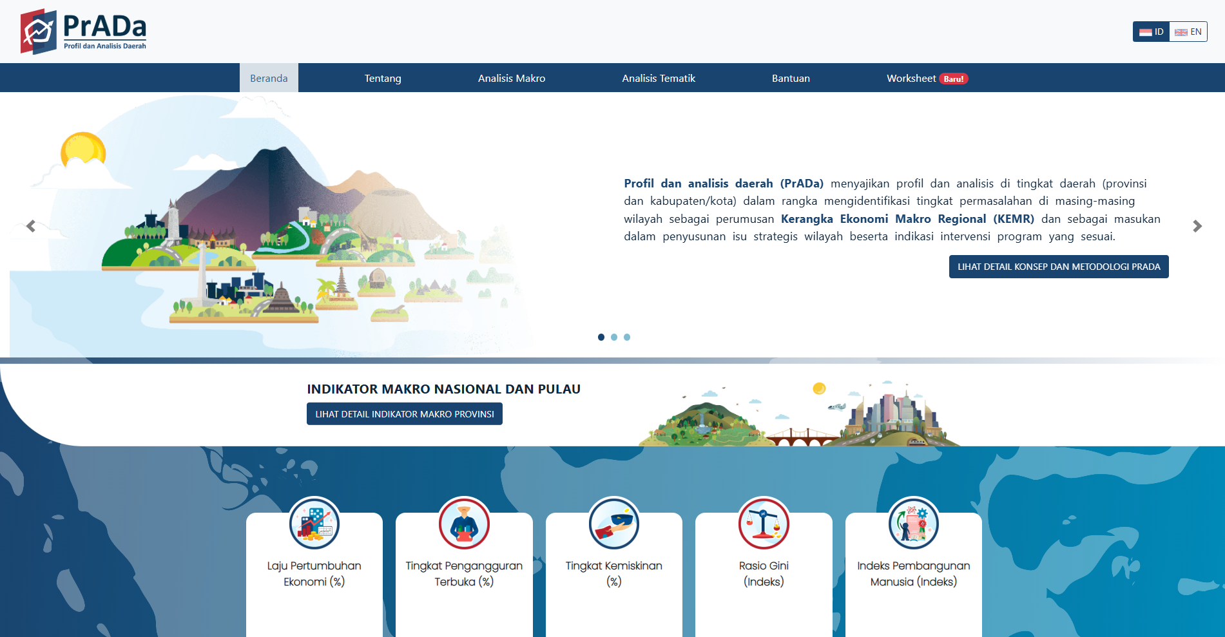This screenshot has height=637, width=1225.
Task: Open the Bantuan menu item
Action: (x=791, y=78)
